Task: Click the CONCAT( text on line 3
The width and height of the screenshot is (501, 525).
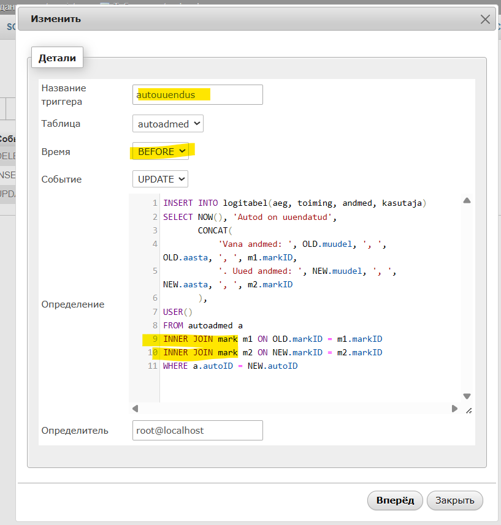Action: 215,230
